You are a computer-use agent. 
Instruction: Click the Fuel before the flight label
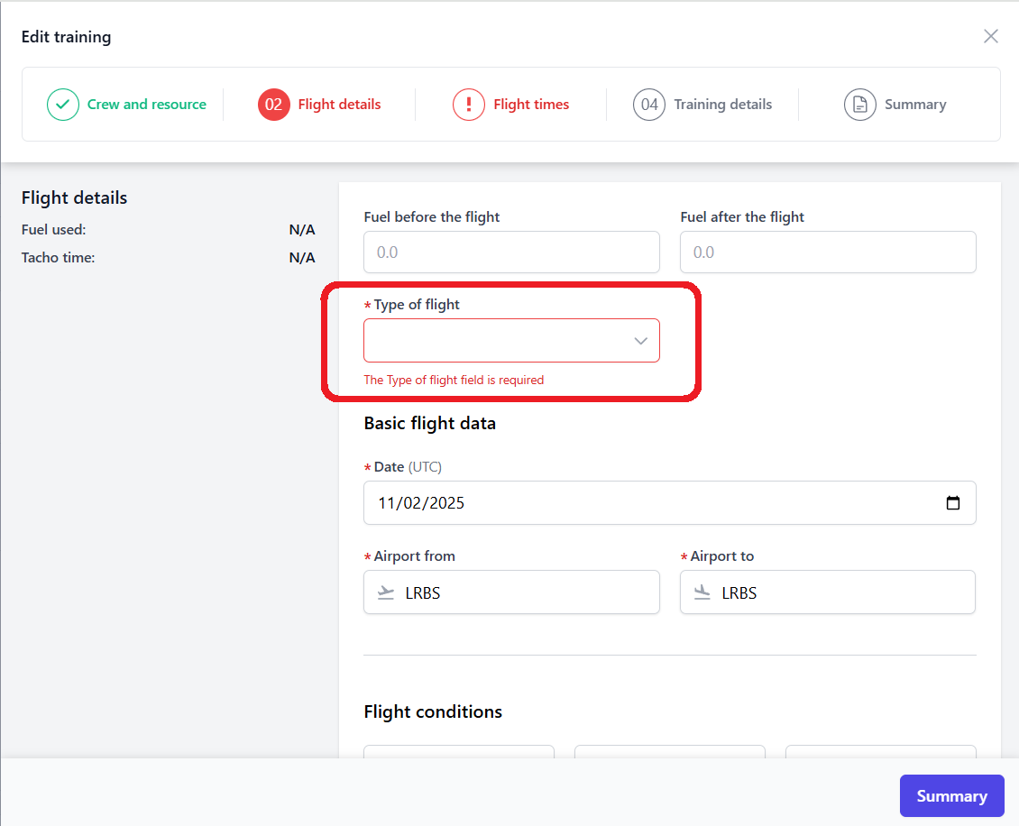pyautogui.click(x=432, y=217)
